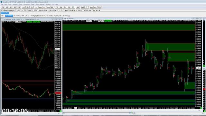Select the PTR pointer tool button
Image resolution: width=206 pixels, height=116 pixels.
point(57,7)
